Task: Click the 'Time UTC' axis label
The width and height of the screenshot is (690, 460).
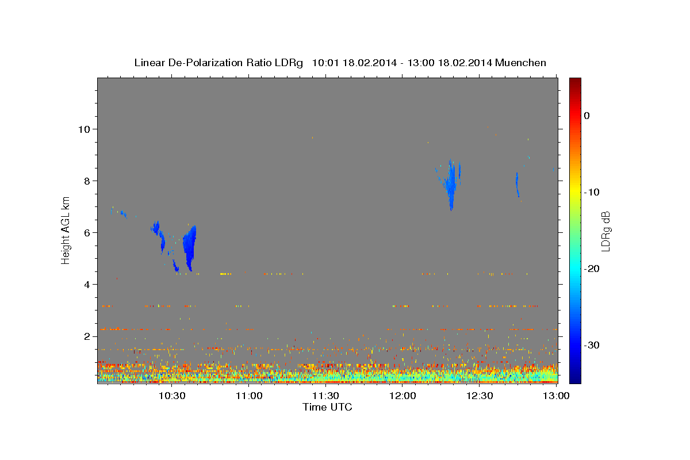Action: (x=327, y=407)
